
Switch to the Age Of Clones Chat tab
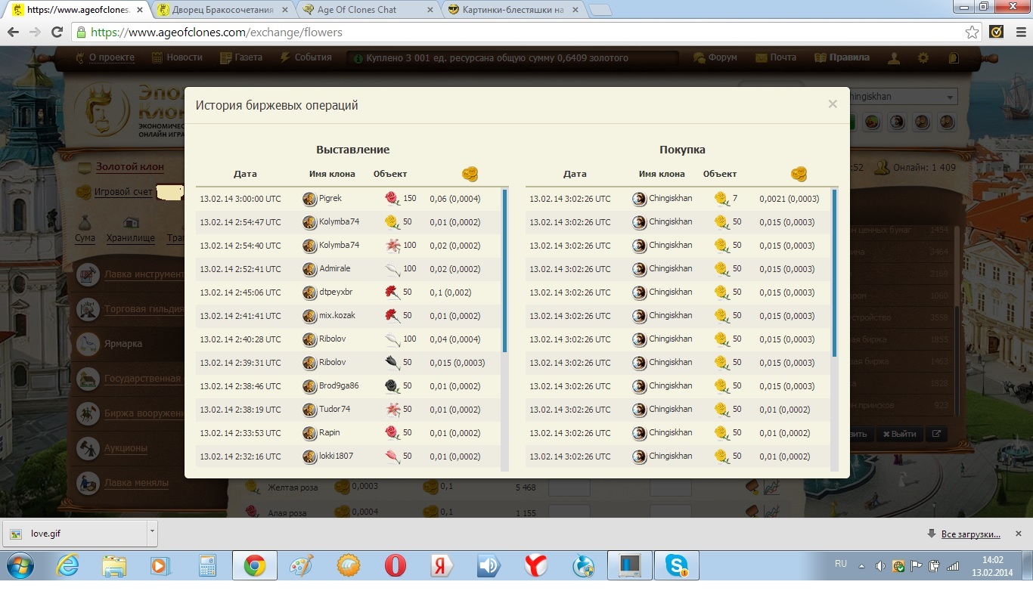pos(367,10)
